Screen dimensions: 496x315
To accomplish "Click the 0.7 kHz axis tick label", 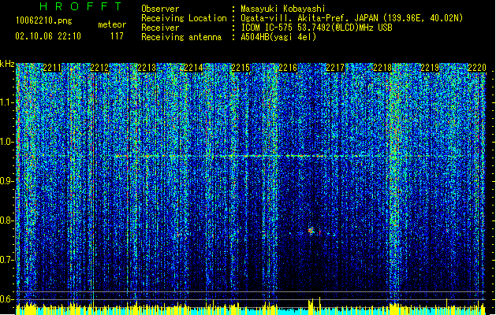I will coord(6,260).
